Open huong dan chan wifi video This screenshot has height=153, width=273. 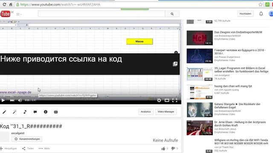coord(233,86)
